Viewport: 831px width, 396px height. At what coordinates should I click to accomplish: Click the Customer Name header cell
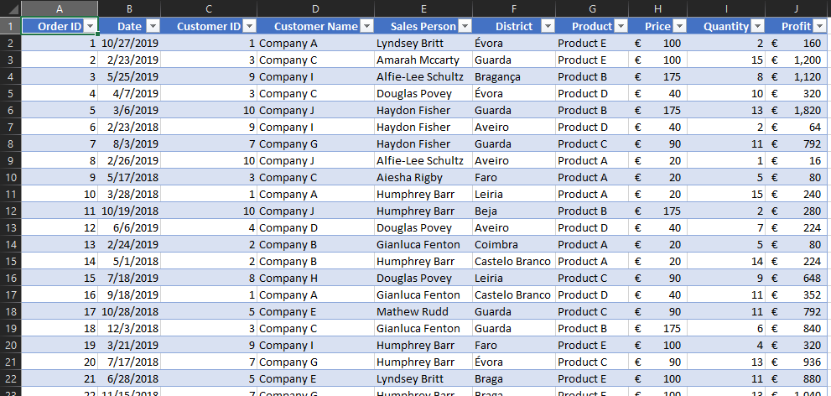tap(316, 27)
